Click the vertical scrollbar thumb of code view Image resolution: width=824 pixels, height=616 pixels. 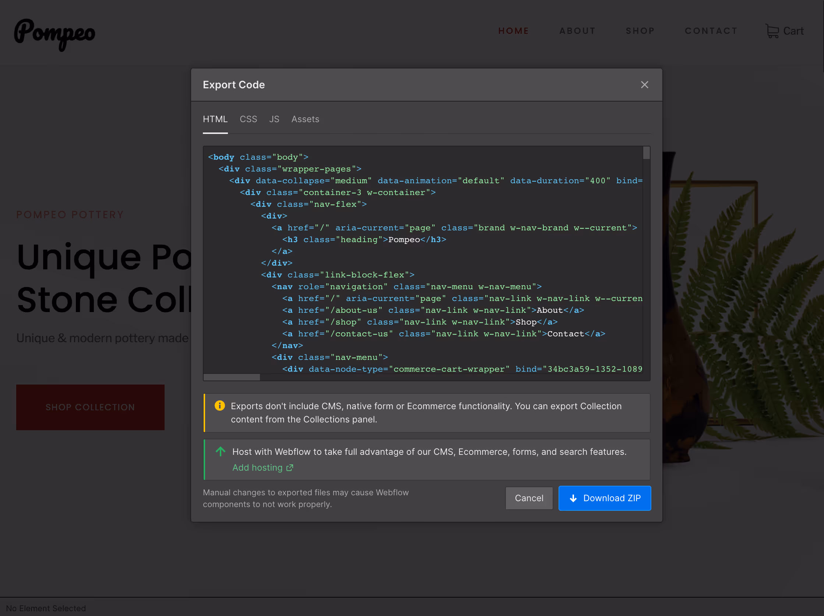(646, 153)
